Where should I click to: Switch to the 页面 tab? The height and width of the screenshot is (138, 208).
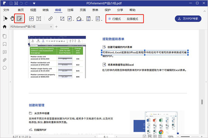click(x=83, y=10)
